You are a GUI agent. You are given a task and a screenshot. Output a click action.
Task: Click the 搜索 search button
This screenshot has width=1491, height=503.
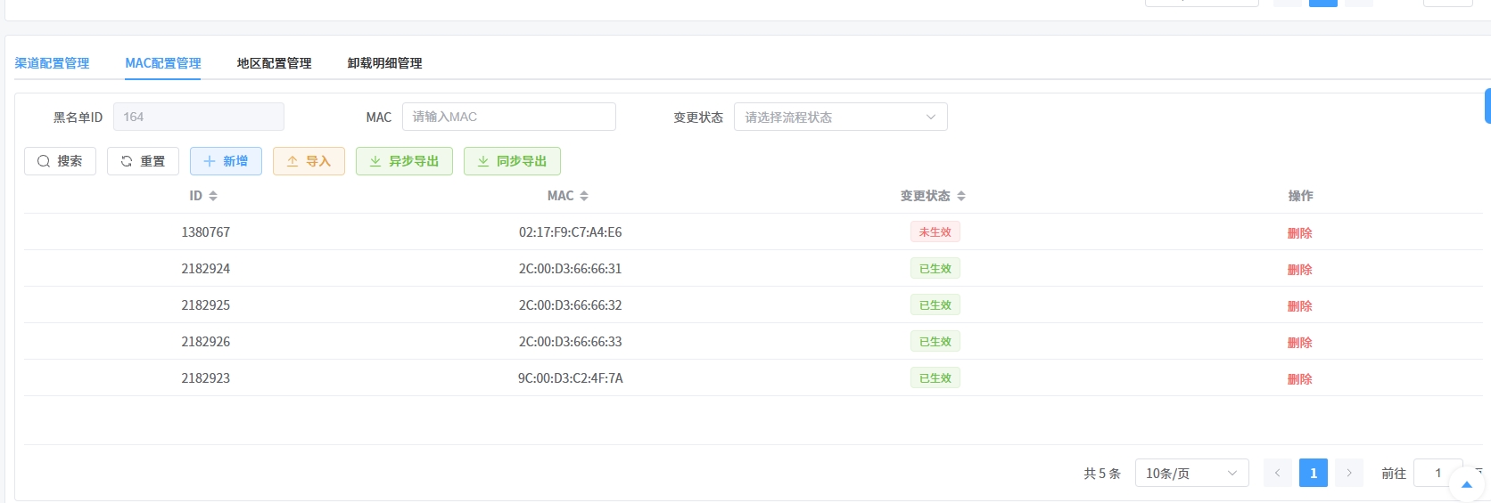tap(60, 161)
